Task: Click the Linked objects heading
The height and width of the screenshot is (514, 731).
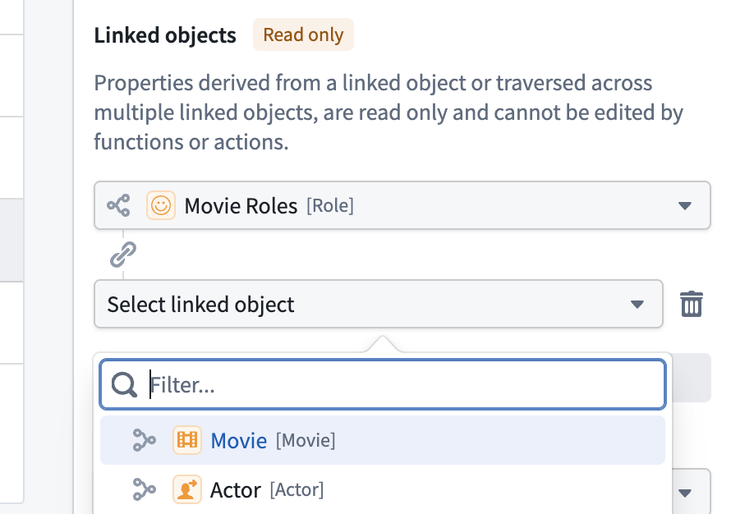Action: pyautogui.click(x=165, y=35)
